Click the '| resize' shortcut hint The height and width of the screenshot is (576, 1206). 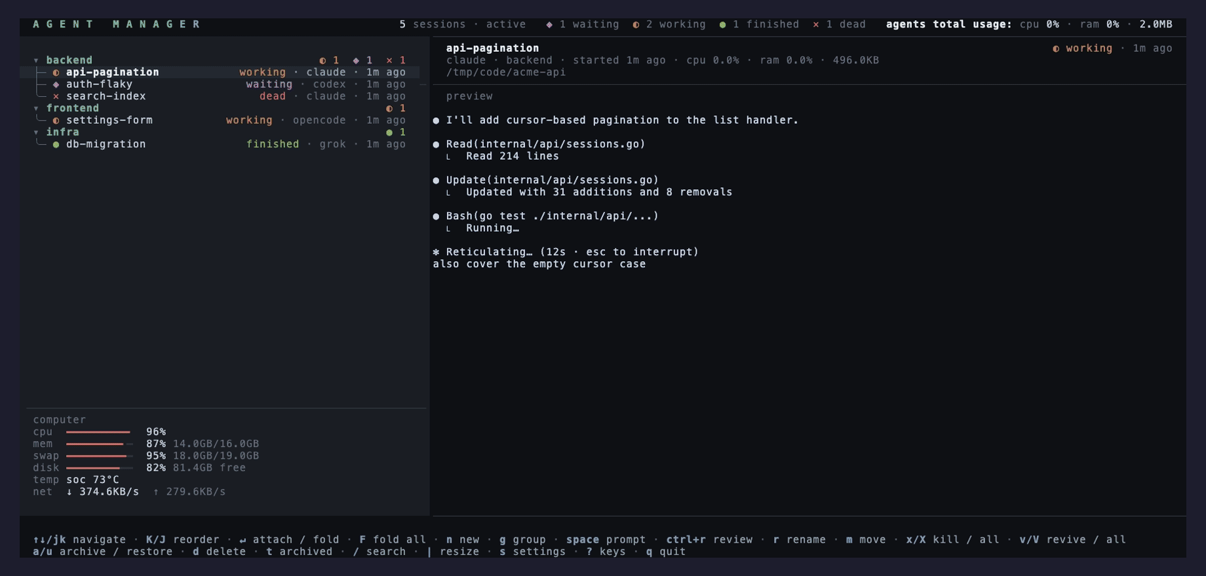[453, 552]
